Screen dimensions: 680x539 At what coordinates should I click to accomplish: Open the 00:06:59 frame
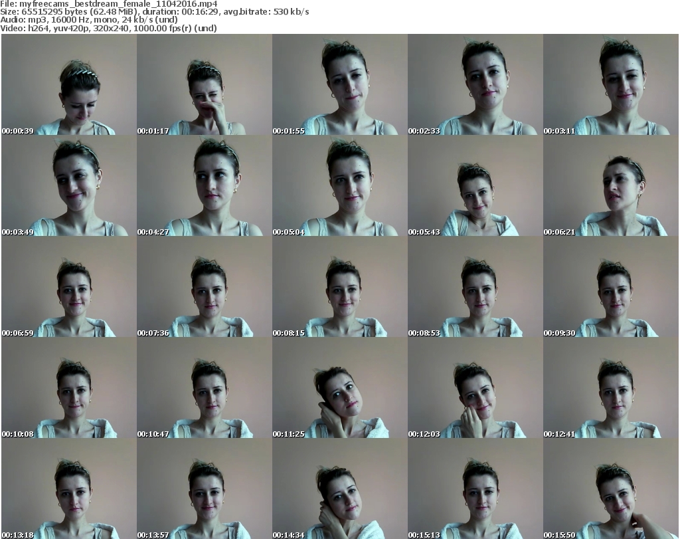coord(69,287)
